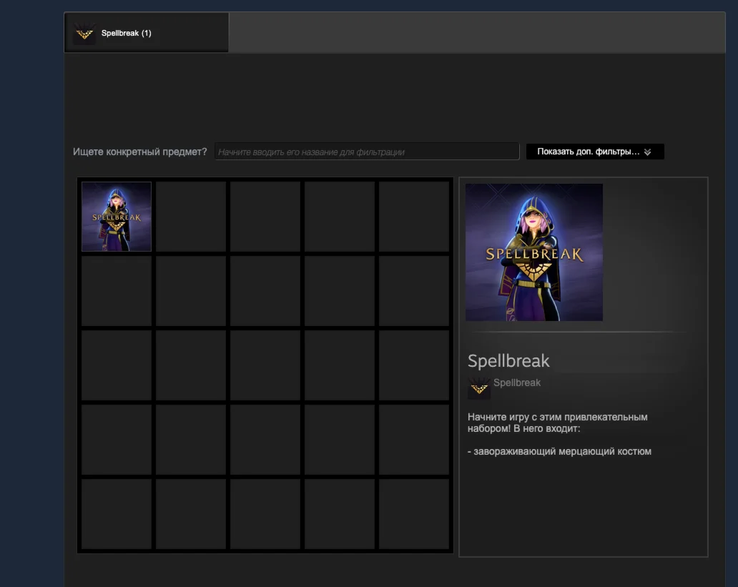Screen dimensions: 738x587
Task: Open the Spellbreak (1) inventory tab
Action: click(147, 32)
